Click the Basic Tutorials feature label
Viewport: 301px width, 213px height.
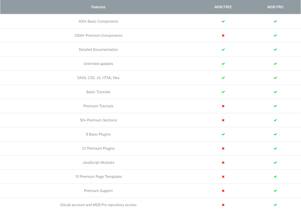click(98, 92)
